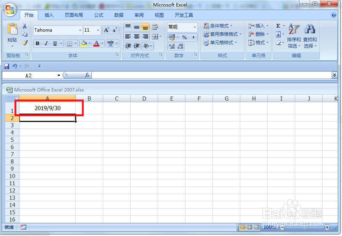
Task: Click the phonetic guide wén icon
Action: [x=110, y=43]
